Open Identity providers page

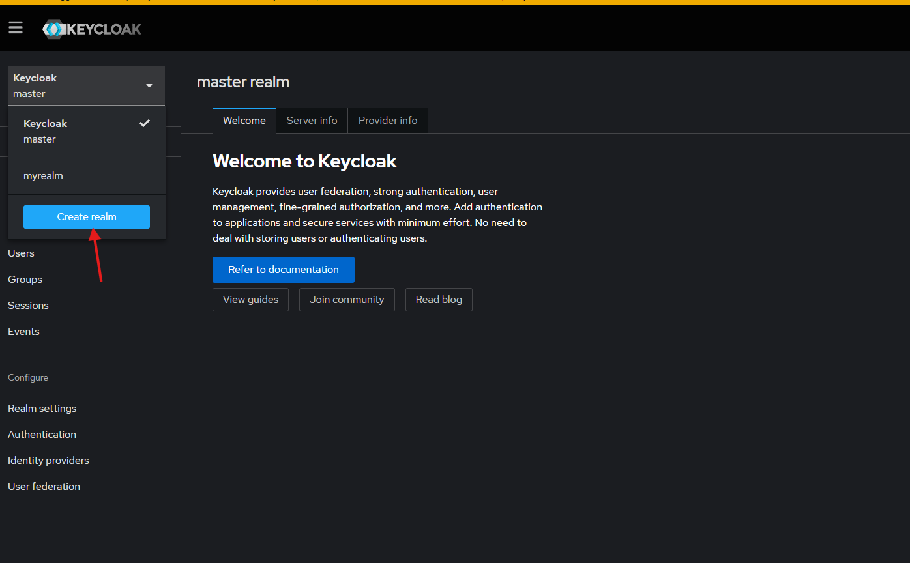[48, 461]
